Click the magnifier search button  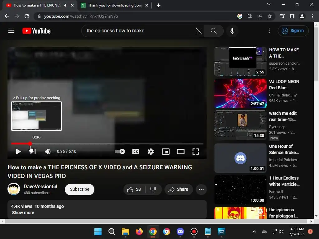pos(214,31)
